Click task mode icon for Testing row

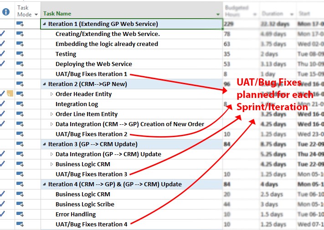[21, 54]
